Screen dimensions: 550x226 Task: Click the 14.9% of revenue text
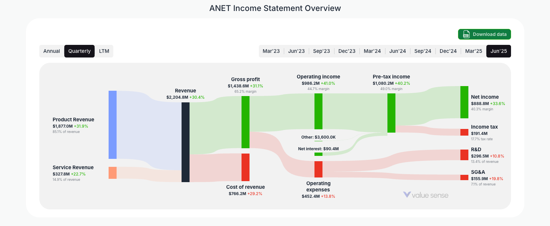[x=66, y=180]
